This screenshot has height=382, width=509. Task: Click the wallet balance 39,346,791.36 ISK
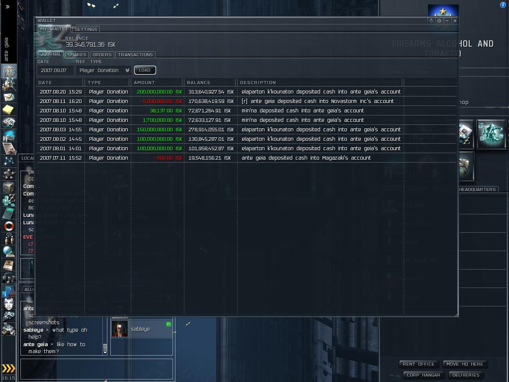90,44
